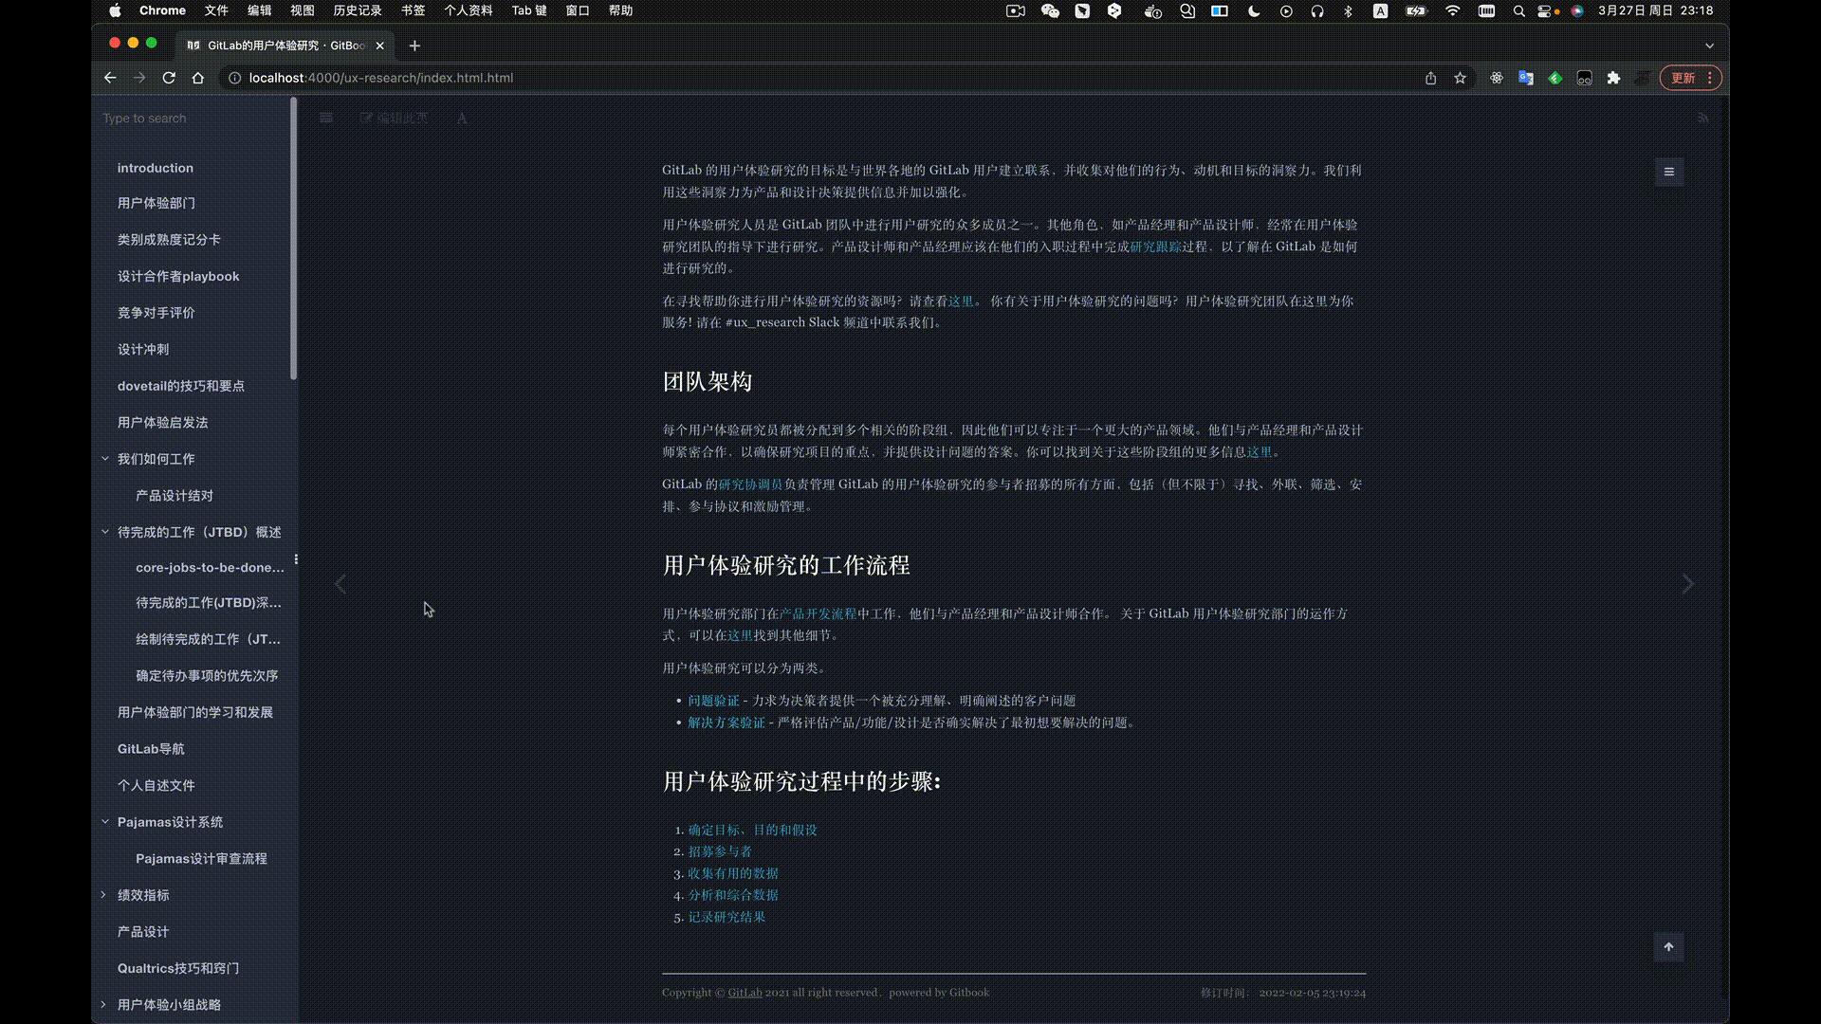Open the green Feedly extension icon
Viewport: 1821px width, 1024px height.
pos(1555,78)
